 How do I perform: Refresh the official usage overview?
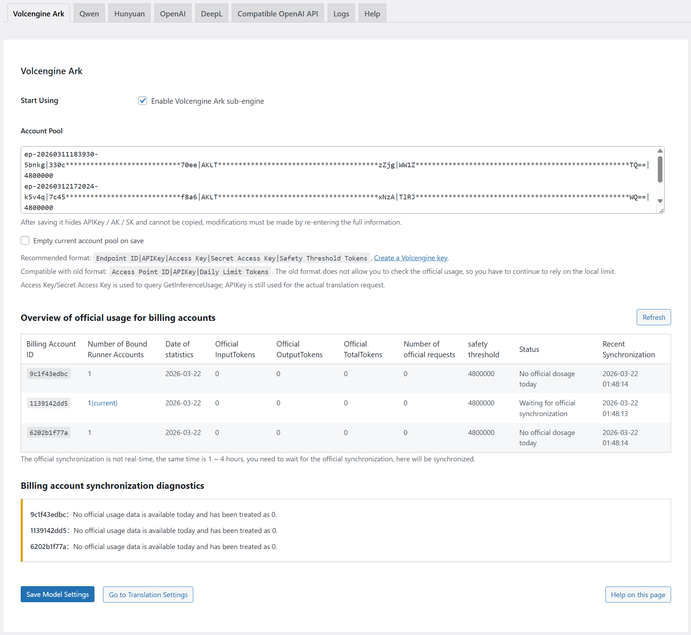coord(654,317)
